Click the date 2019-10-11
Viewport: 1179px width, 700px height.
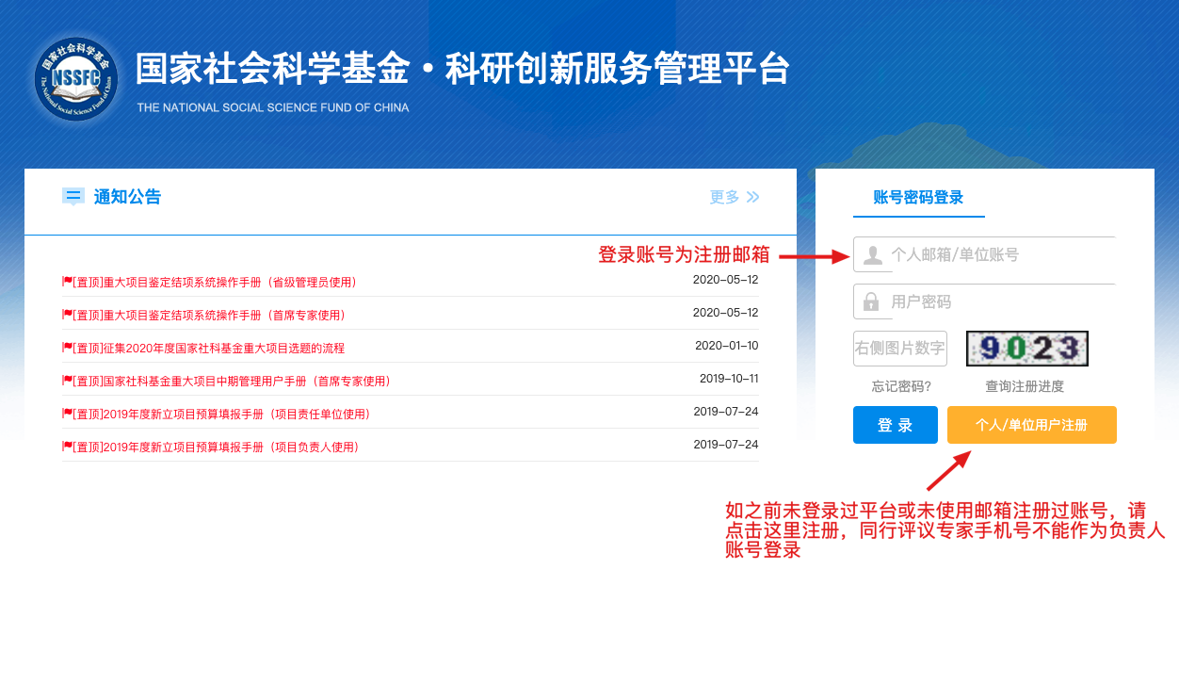729,379
